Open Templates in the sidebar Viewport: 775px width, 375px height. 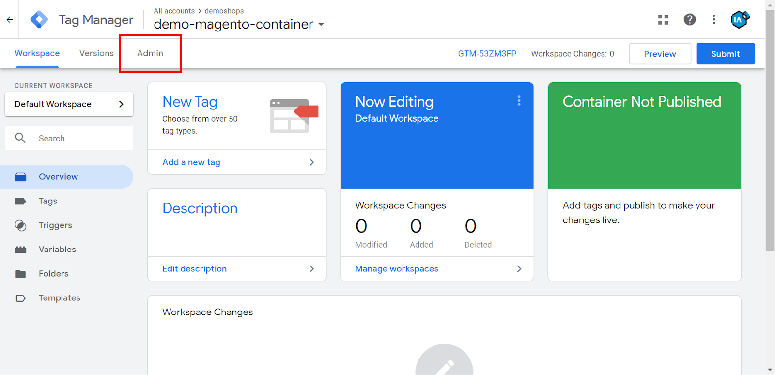[59, 298]
